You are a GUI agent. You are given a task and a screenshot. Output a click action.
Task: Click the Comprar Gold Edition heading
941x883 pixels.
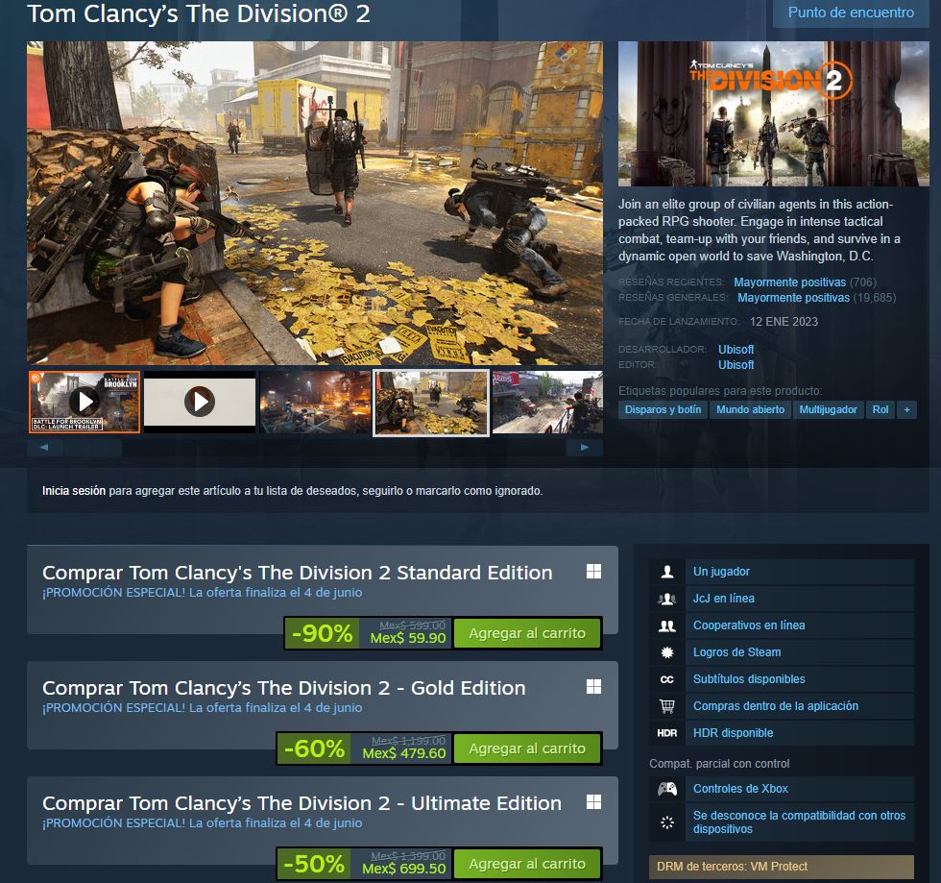point(284,688)
